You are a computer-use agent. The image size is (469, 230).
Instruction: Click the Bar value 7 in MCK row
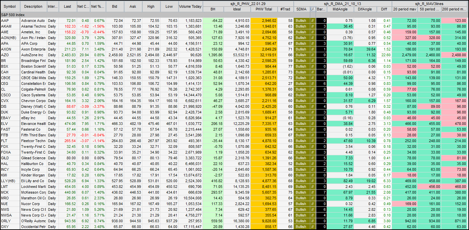pos(321,193)
